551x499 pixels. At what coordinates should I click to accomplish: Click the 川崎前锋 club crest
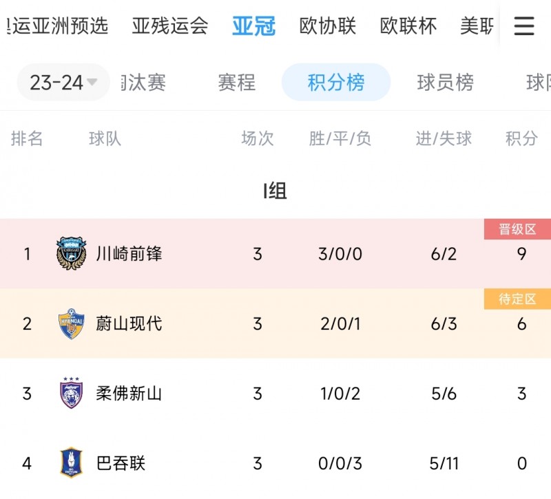(72, 253)
